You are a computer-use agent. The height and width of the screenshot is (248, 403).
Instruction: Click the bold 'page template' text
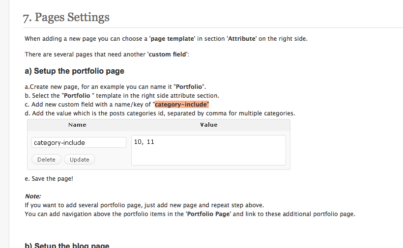(172, 39)
